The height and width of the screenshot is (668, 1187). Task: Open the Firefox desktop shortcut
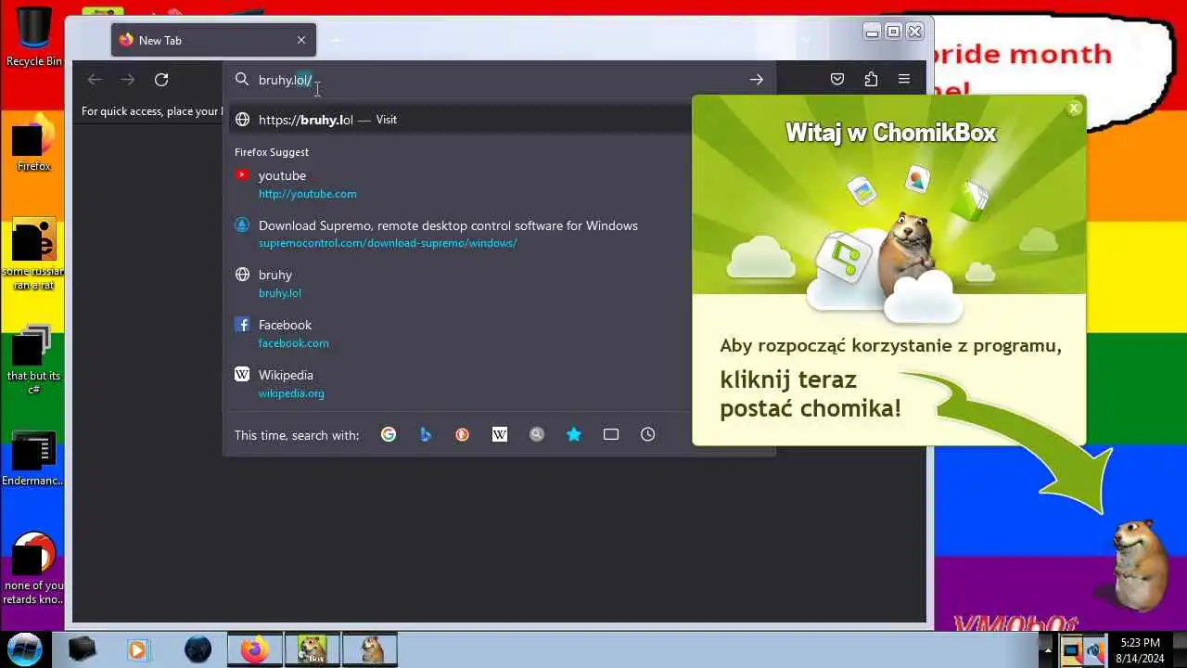pos(33,145)
